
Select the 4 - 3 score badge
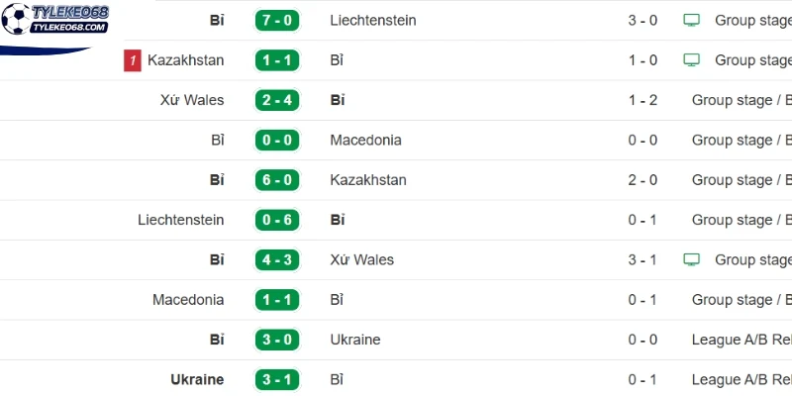[x=277, y=259]
